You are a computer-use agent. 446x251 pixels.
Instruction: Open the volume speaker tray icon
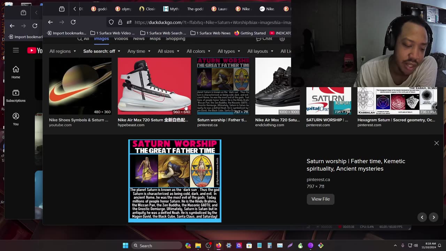pos(416,245)
